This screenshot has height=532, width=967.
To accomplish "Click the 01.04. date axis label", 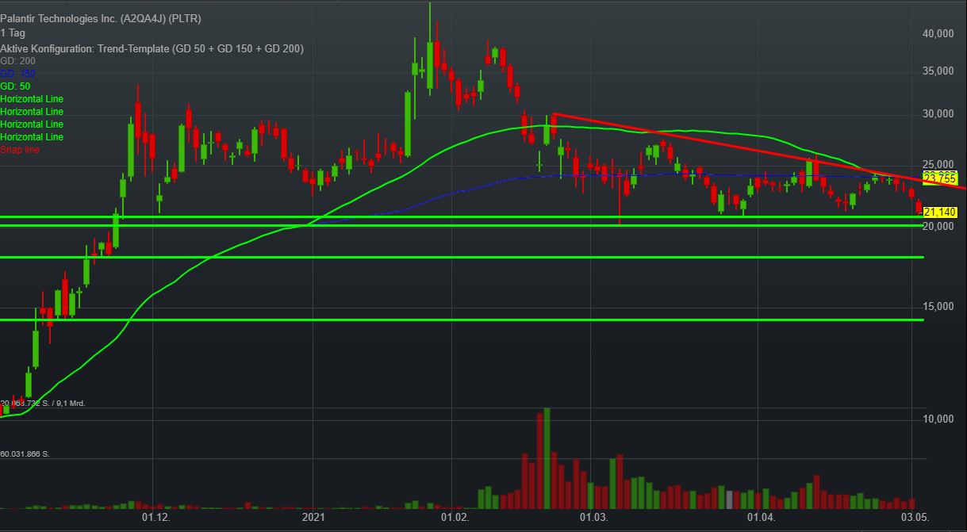I will pos(762,518).
